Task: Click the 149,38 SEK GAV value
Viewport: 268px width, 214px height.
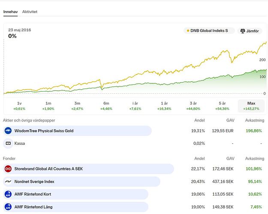Action: click(223, 207)
